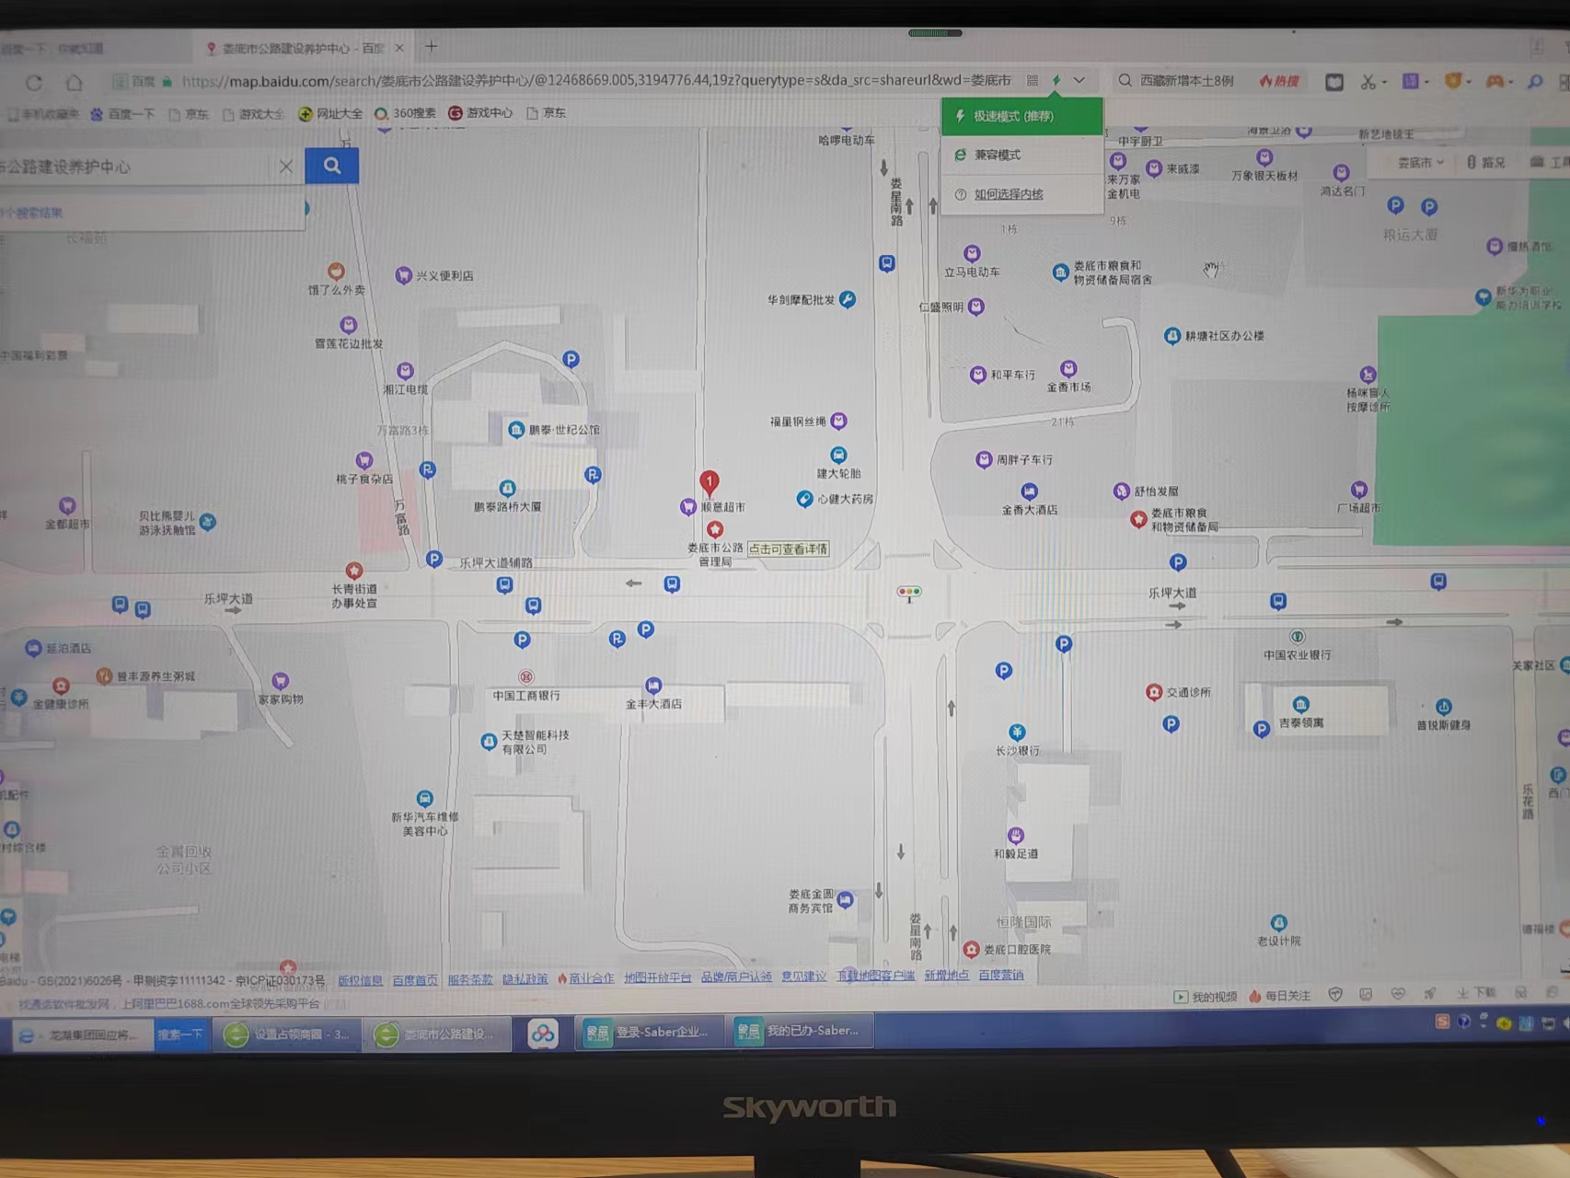Open new browser tab with plus button
This screenshot has width=1570, height=1178.
(432, 47)
